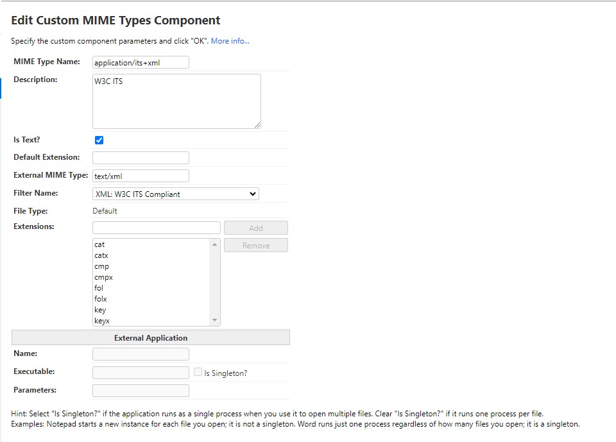This screenshot has width=616, height=442.
Task: Check the Is Singleton? option
Action: point(198,372)
